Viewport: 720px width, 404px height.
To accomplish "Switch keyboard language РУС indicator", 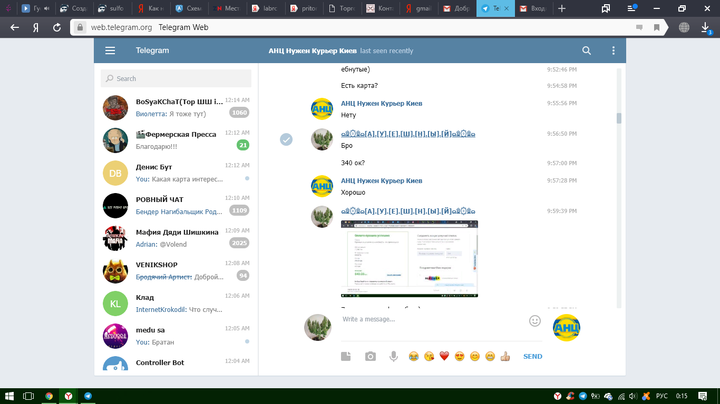I will pos(662,396).
